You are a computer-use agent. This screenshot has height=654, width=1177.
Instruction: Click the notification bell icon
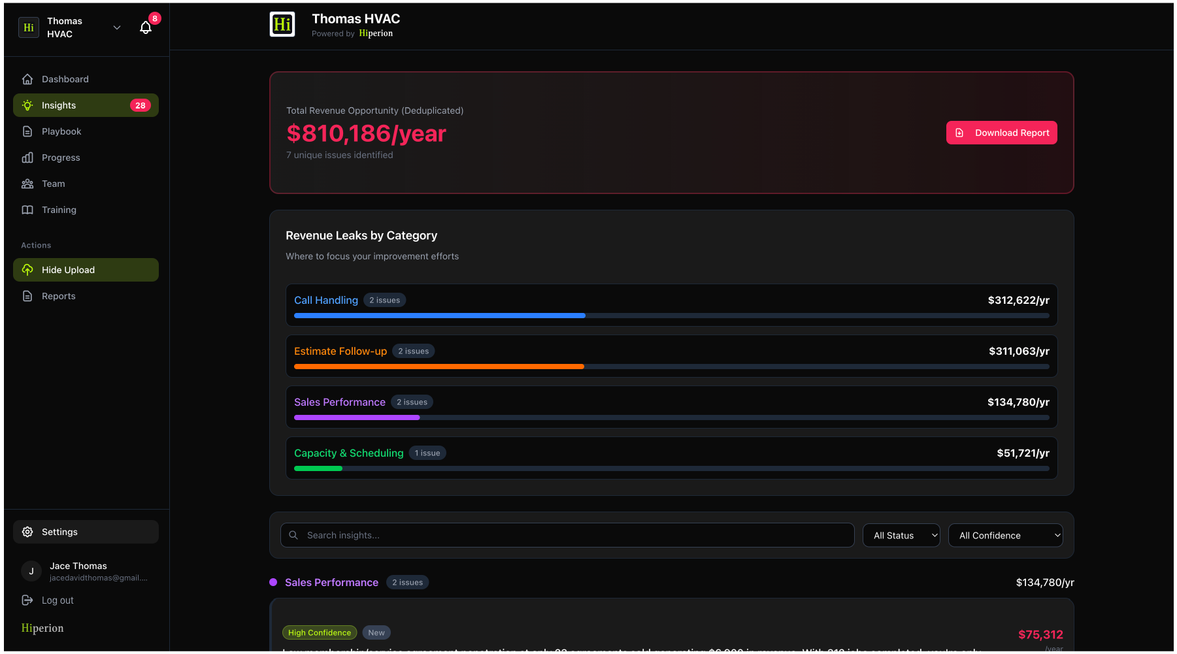pos(146,27)
